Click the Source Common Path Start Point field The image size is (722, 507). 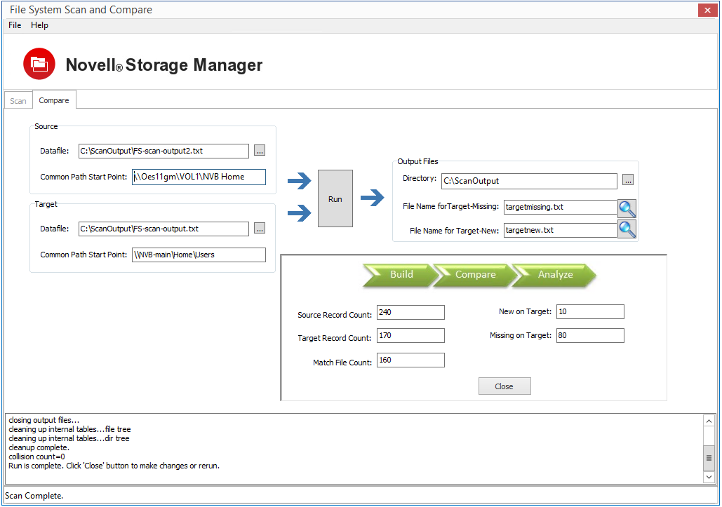point(199,177)
